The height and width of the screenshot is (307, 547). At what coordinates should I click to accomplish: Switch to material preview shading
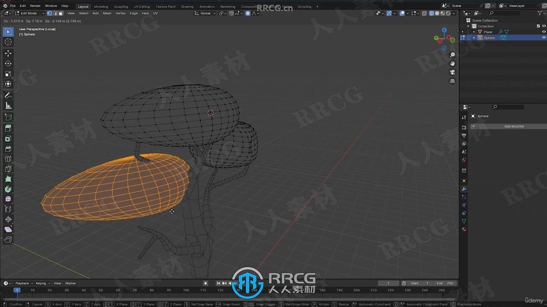click(443, 13)
